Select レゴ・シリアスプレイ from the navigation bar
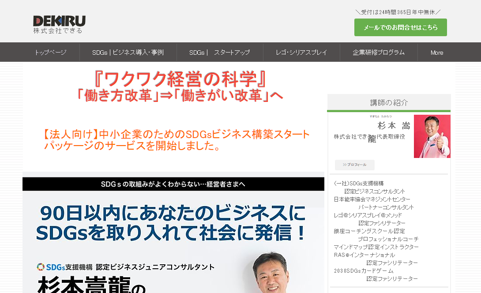The width and height of the screenshot is (481, 293). pyautogui.click(x=301, y=52)
